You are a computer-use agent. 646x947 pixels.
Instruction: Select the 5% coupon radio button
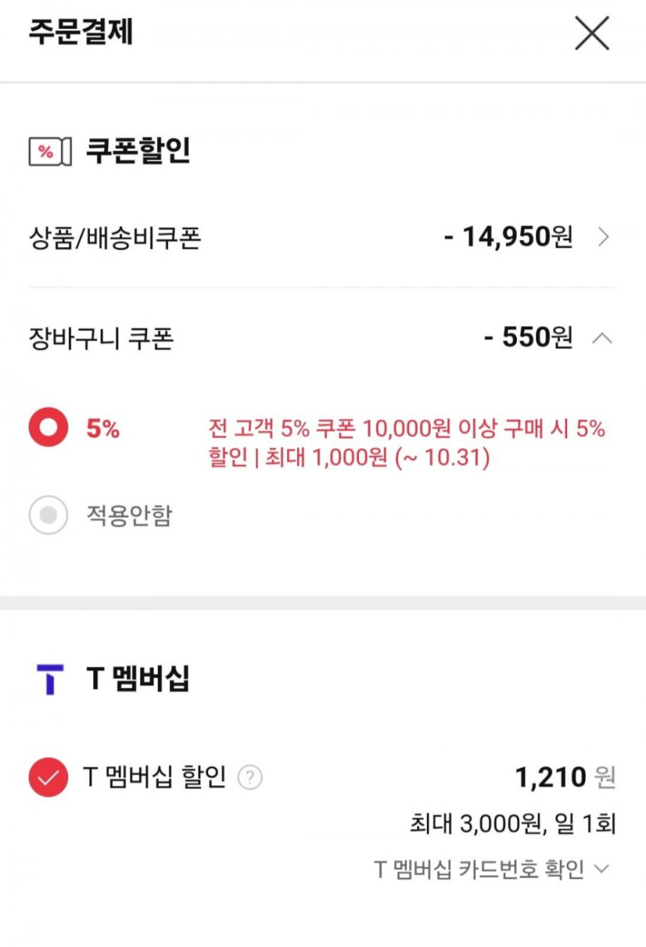click(48, 428)
